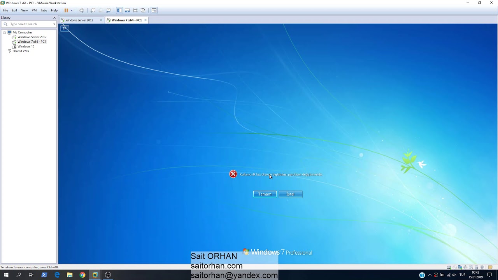Open the View menu

25,10
